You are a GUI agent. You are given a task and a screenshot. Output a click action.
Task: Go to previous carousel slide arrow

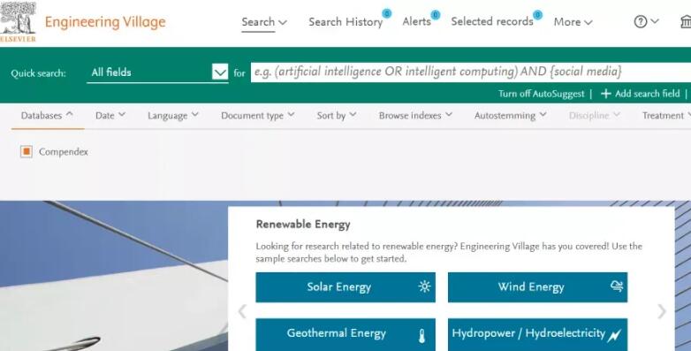click(242, 311)
